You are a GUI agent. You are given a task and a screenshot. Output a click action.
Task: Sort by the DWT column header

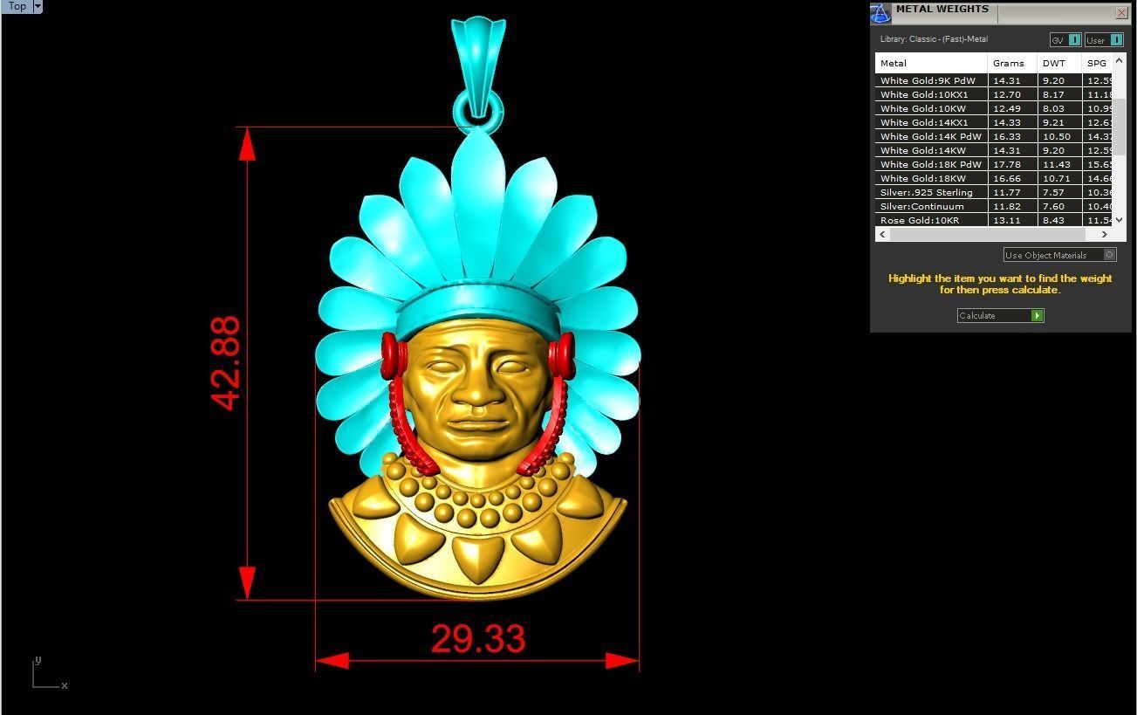tap(1058, 63)
